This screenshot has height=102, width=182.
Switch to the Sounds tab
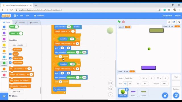point(34,23)
